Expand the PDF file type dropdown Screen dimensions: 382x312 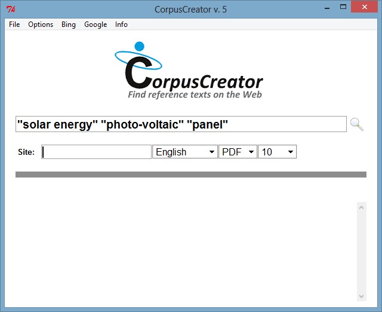click(238, 152)
